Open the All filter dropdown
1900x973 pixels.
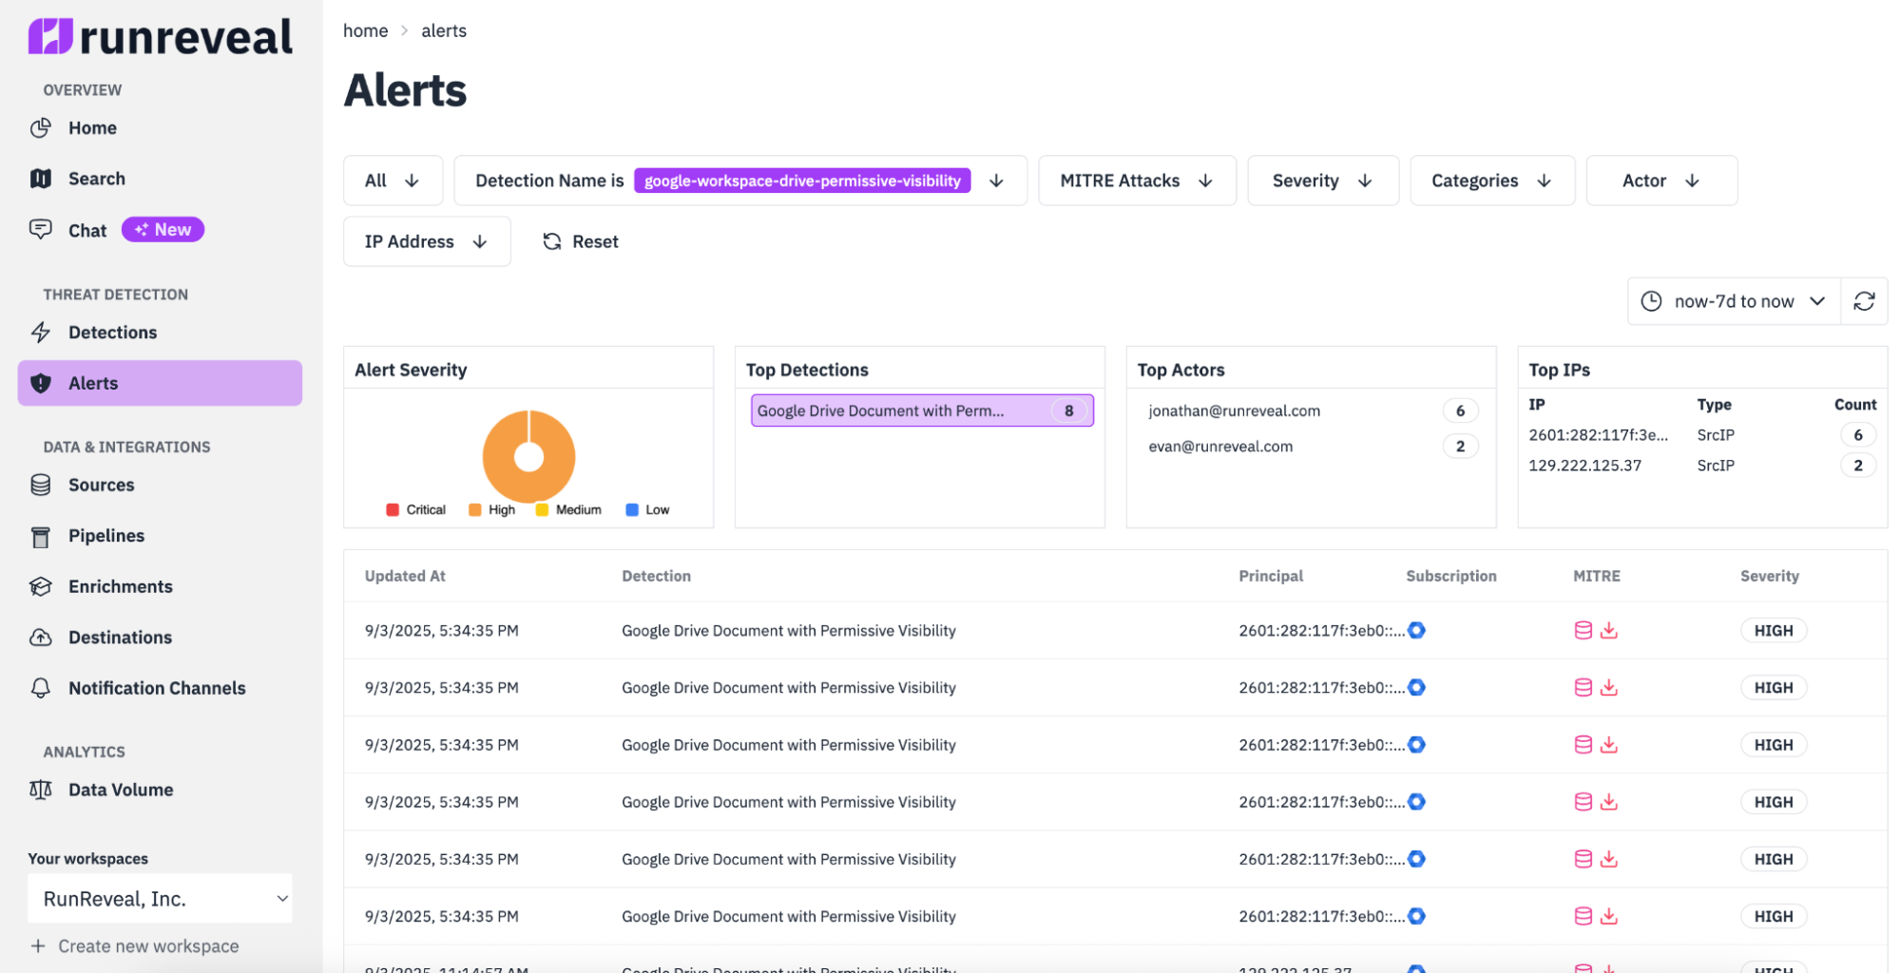click(x=393, y=181)
